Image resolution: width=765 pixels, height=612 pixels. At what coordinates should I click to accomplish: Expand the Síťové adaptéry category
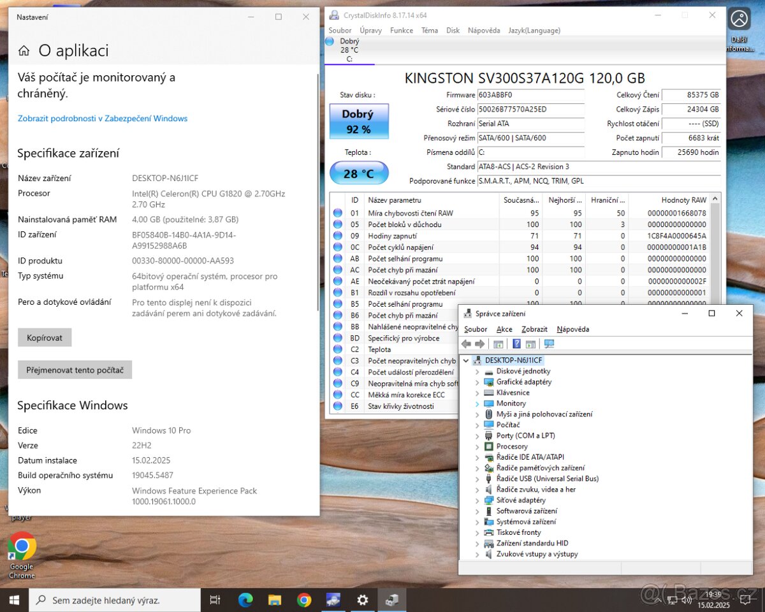coord(477,500)
